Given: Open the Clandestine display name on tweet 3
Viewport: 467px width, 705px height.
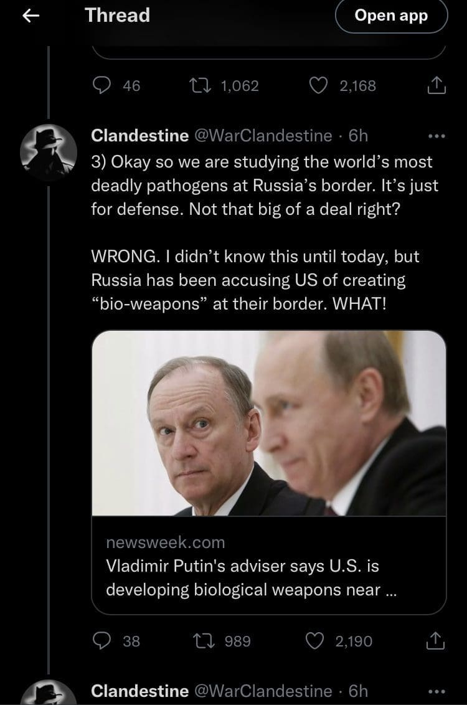Looking at the screenshot, I should (139, 135).
